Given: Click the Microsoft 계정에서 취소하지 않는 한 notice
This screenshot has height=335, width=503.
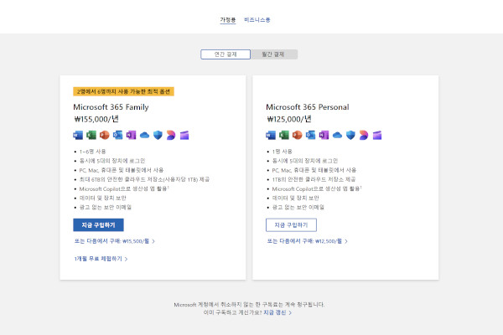Looking at the screenshot, I should 249,305.
